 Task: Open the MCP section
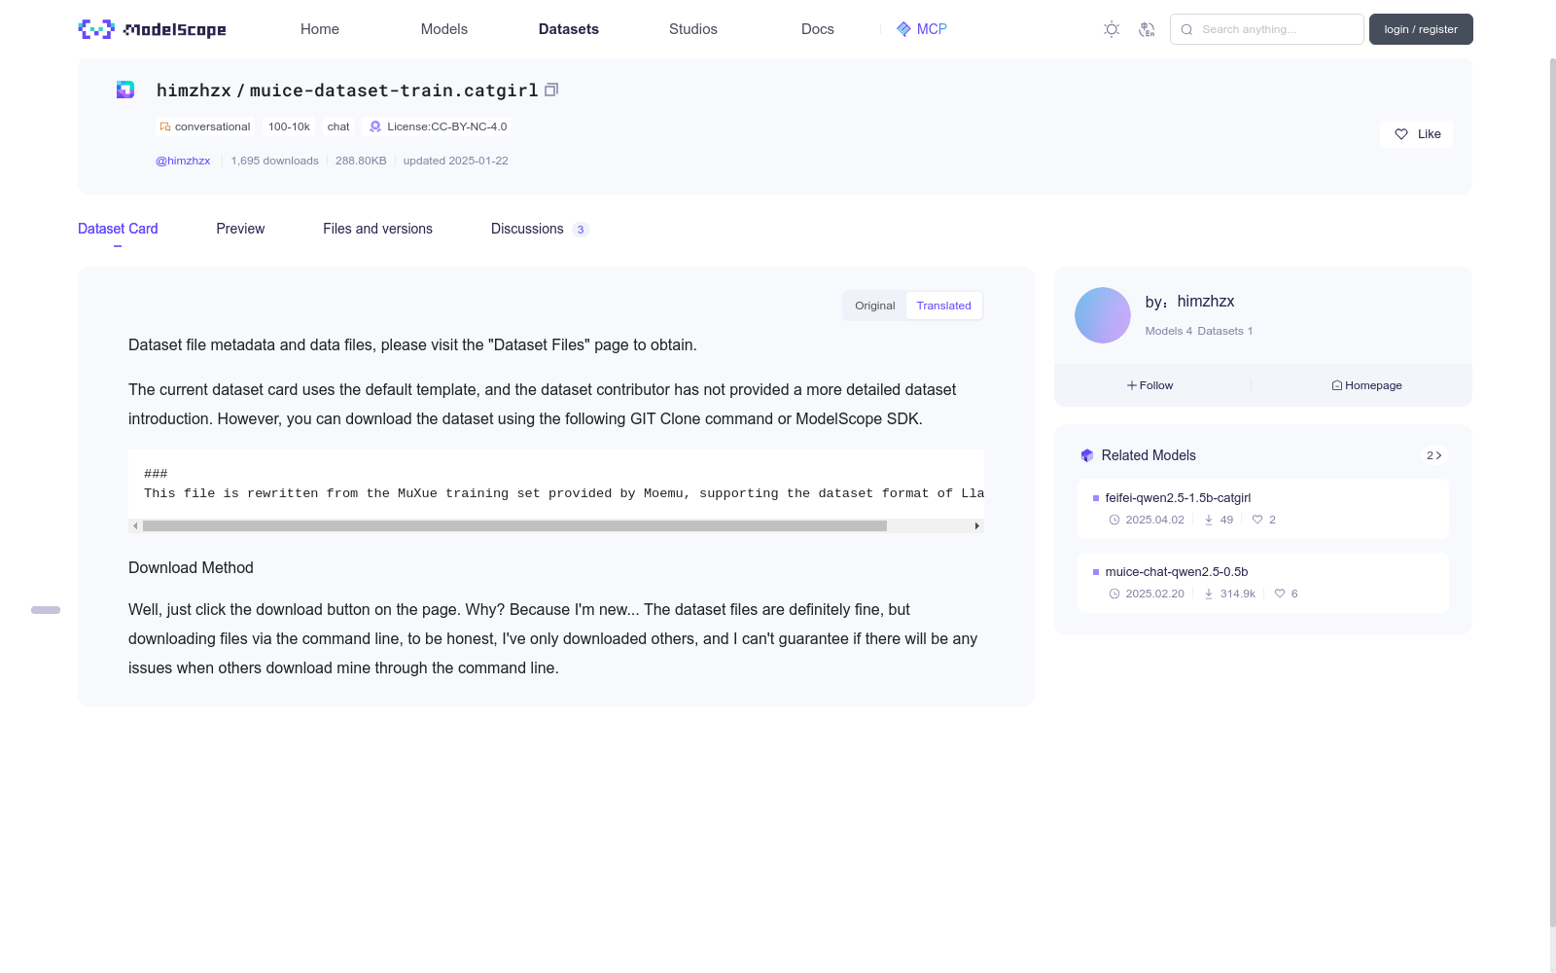pos(922,29)
